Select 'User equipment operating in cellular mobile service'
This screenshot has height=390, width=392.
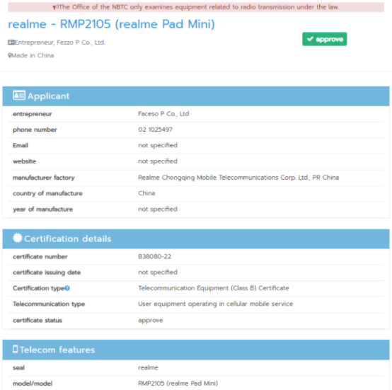tap(216, 304)
